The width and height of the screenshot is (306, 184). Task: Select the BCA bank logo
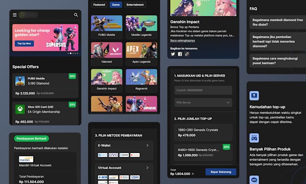[x=103, y=177]
